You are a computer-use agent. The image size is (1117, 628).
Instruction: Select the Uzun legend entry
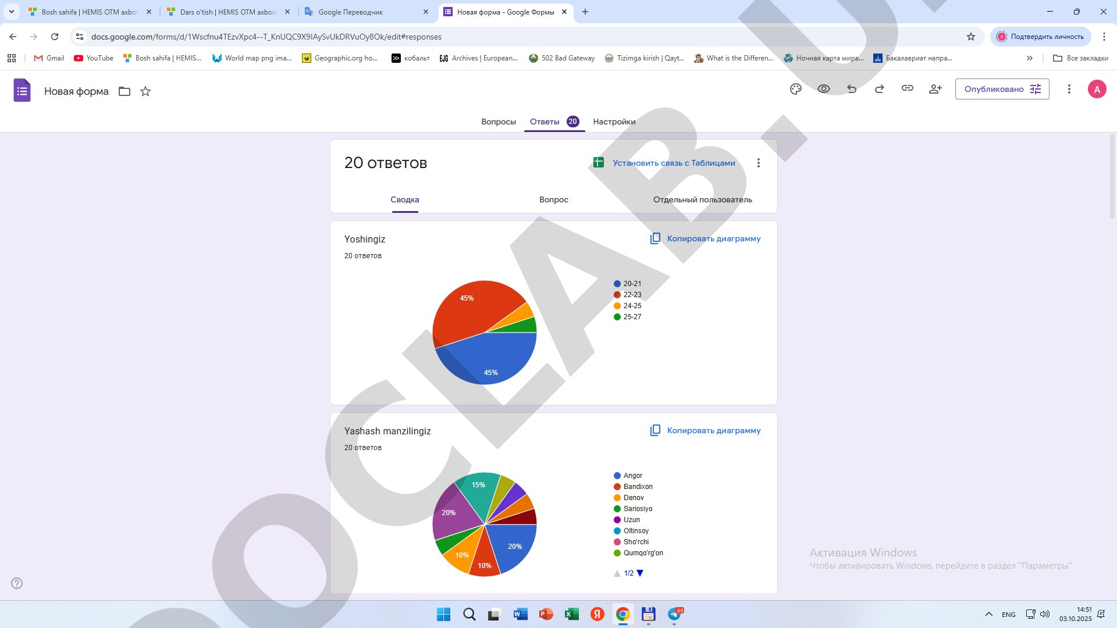627,520
